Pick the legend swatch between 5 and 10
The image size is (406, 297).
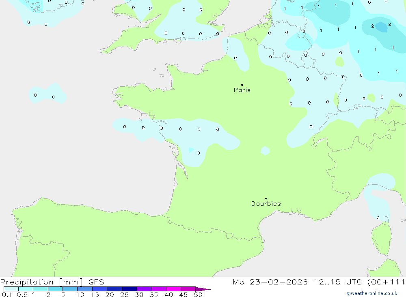(x=70, y=289)
